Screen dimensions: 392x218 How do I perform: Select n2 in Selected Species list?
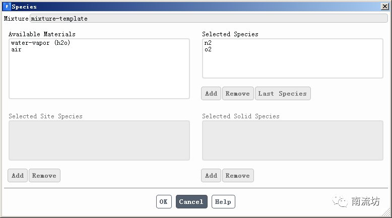tap(208, 43)
